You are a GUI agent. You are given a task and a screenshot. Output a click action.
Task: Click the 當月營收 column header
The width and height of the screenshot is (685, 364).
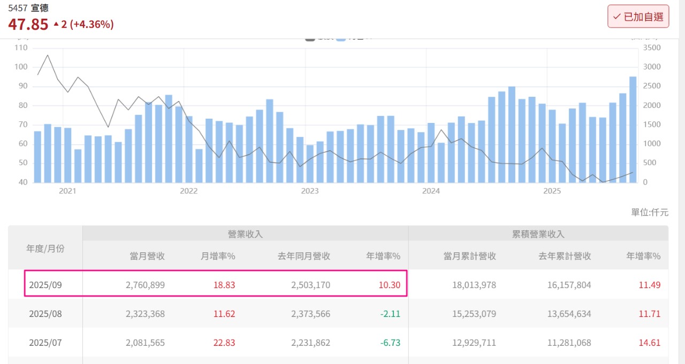147,256
